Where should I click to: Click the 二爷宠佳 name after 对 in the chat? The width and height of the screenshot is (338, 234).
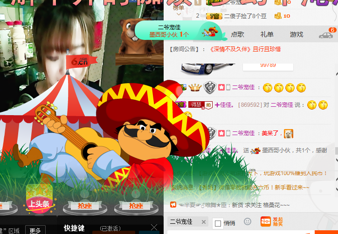[x=282, y=105]
